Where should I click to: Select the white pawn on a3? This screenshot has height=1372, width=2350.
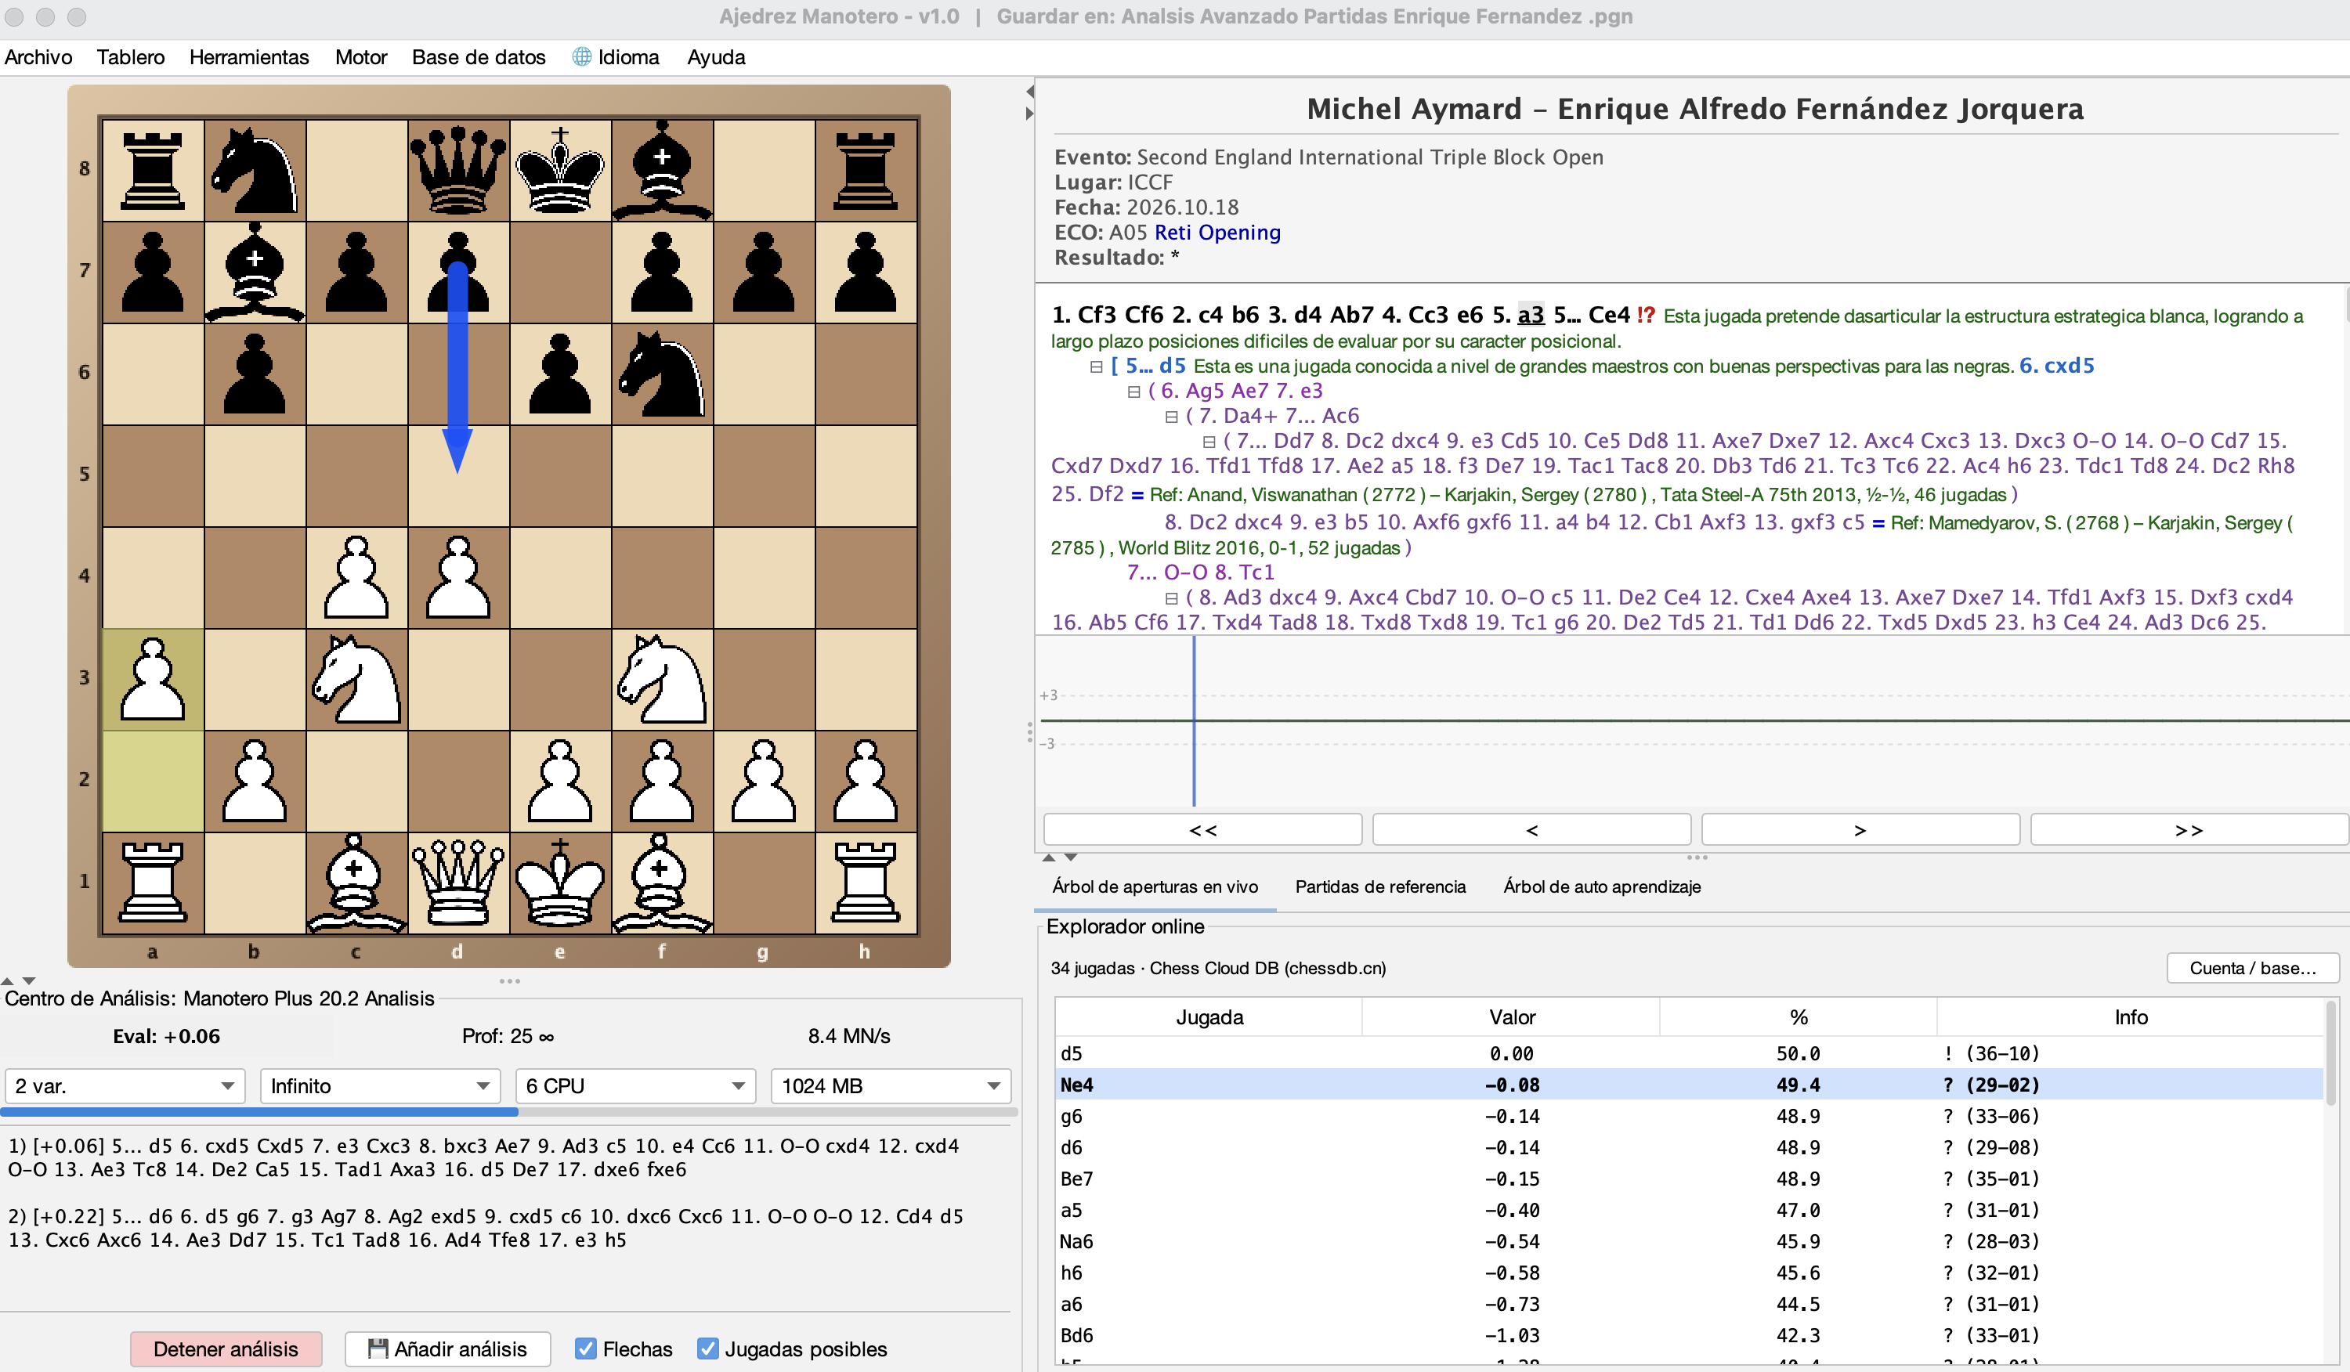[x=153, y=680]
